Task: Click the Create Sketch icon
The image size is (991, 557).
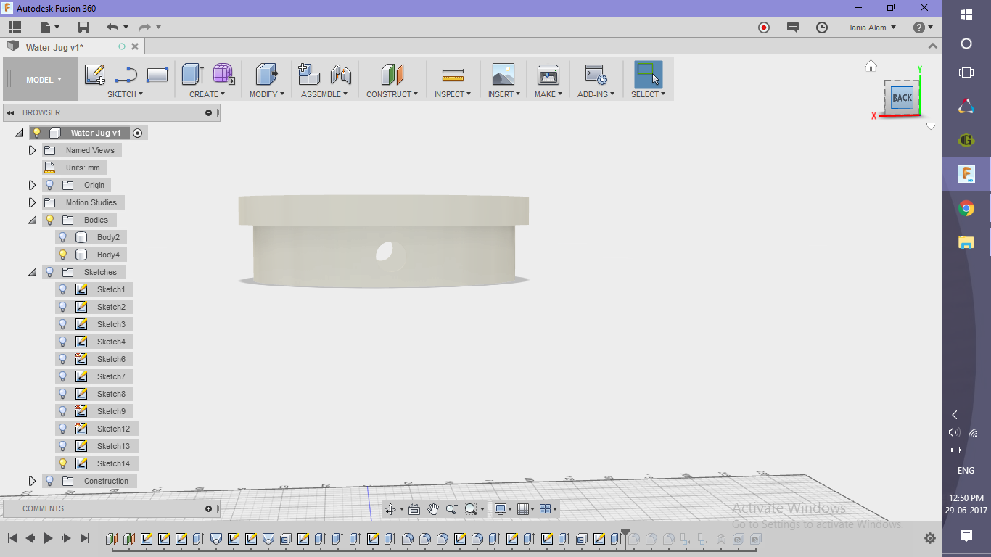Action: 95,75
